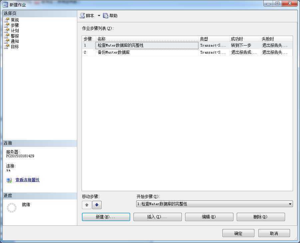Image resolution: width=300 pixels, height=243 pixels.
Task: Show the 目标 page
Action: pyautogui.click(x=15, y=47)
